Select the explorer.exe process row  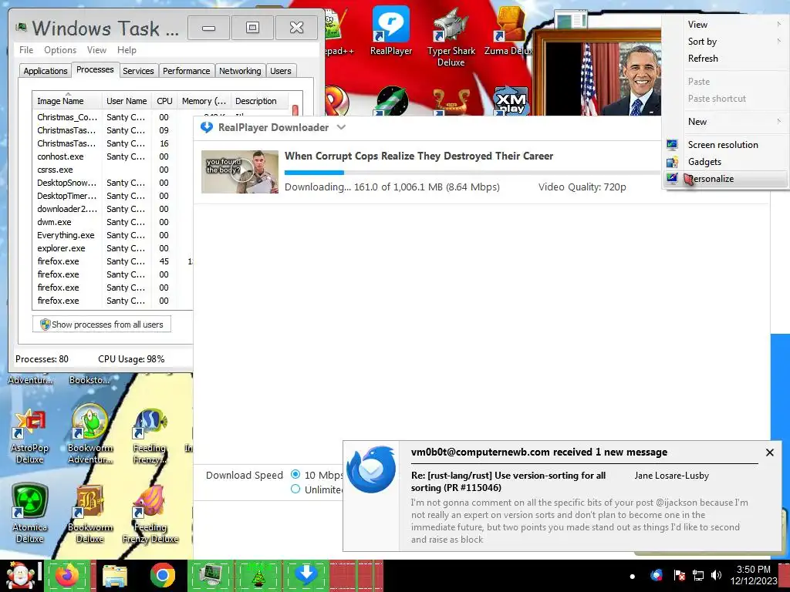click(113, 248)
